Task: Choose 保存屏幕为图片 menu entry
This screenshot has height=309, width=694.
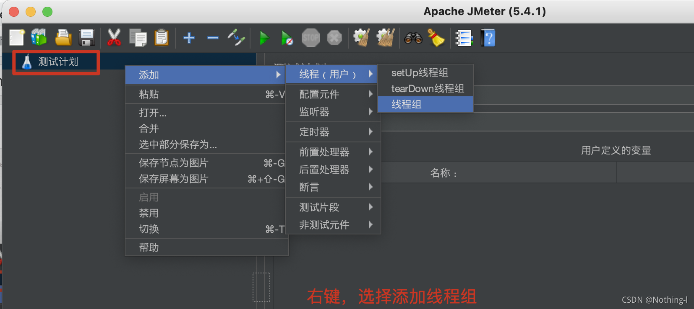Action: pos(205,179)
